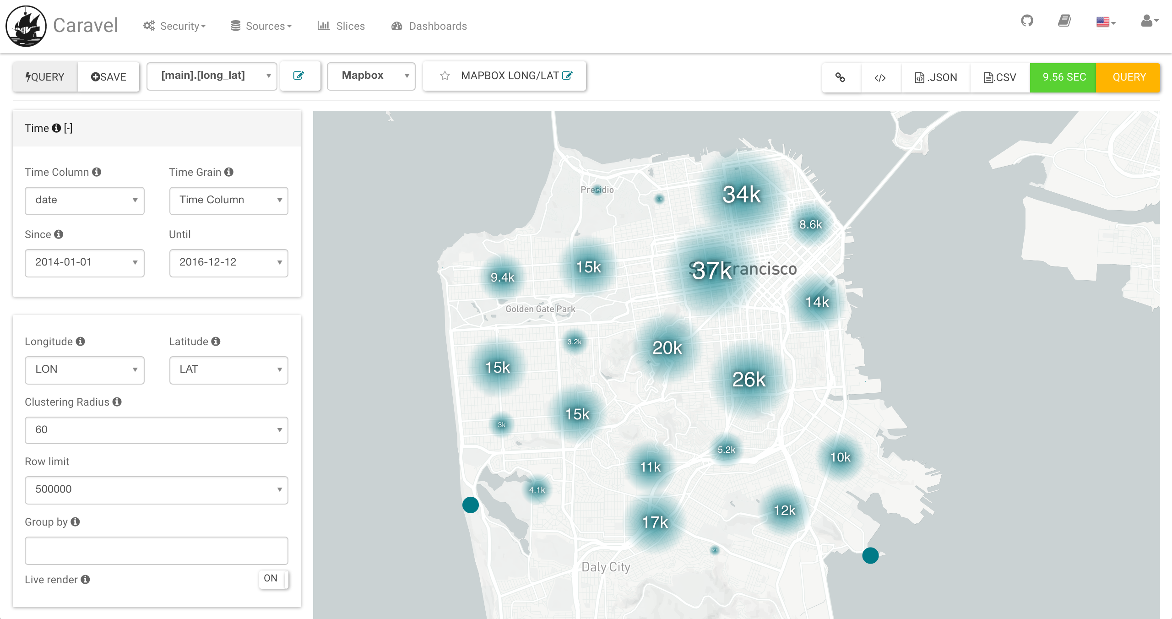Click the GitHub icon in navbar
The height and width of the screenshot is (619, 1172).
(x=1027, y=21)
